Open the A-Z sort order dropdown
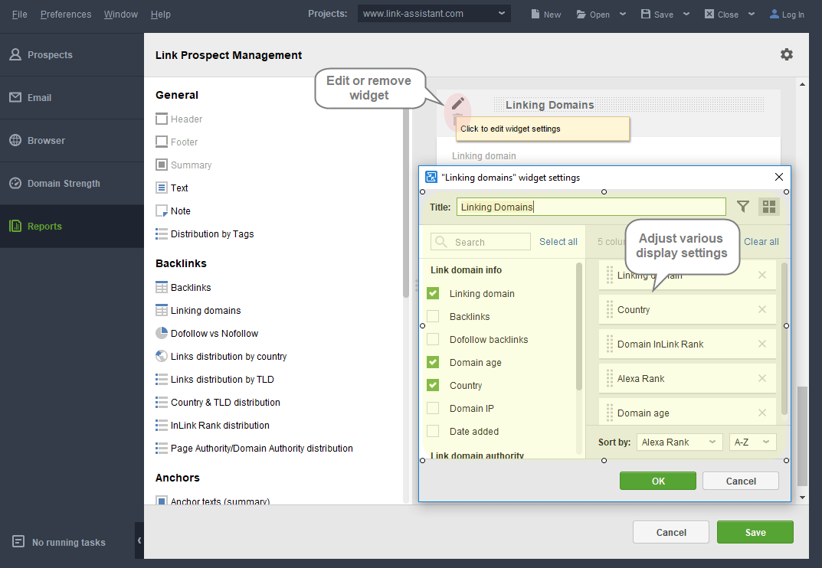The height and width of the screenshot is (568, 822). (x=753, y=442)
